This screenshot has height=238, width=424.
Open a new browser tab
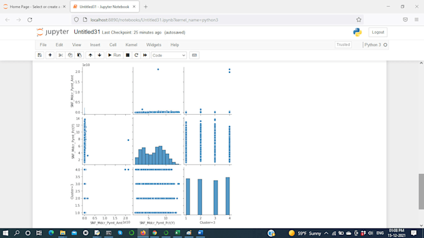click(x=146, y=7)
